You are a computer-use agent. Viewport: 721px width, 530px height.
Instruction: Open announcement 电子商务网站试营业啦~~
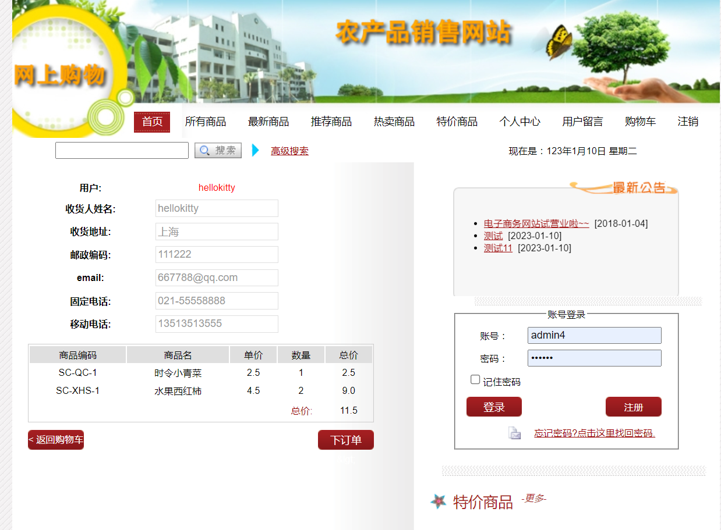point(536,223)
